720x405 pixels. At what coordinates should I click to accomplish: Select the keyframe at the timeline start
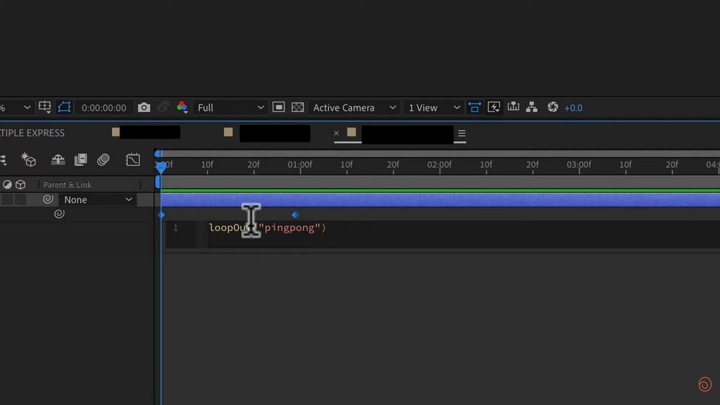coord(161,214)
